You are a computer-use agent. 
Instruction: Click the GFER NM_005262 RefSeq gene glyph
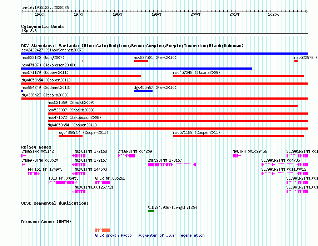coord(103,182)
